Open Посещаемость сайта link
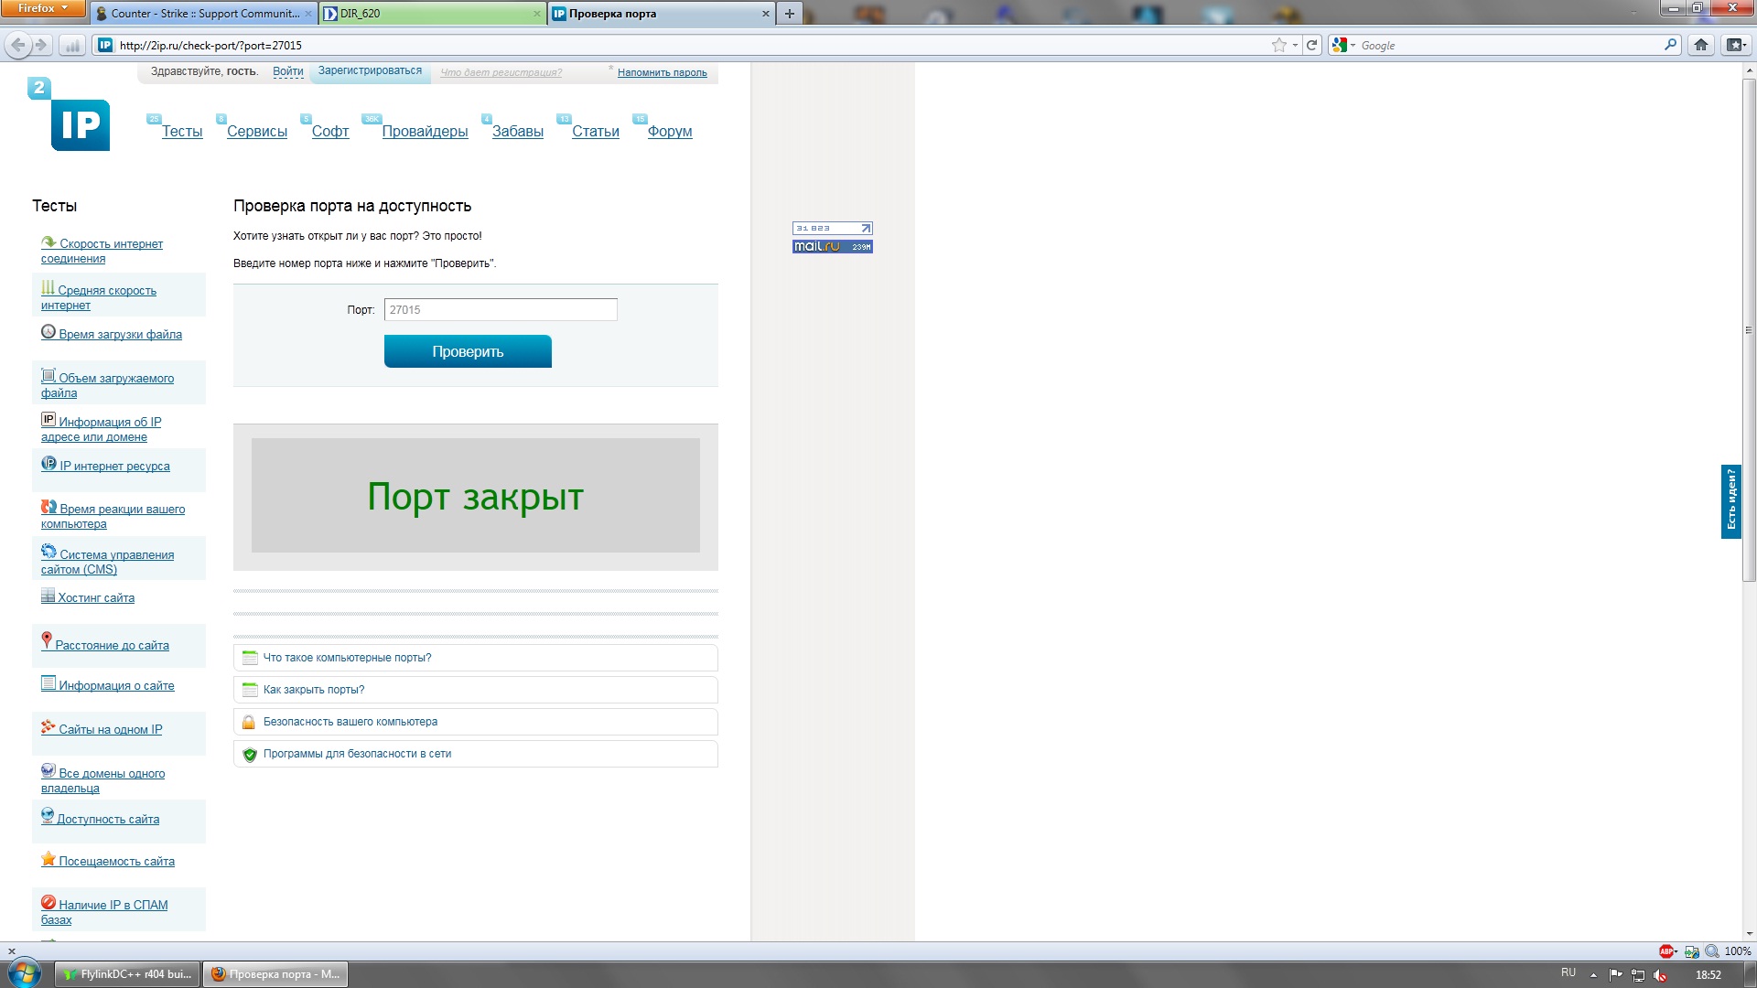Image resolution: width=1757 pixels, height=988 pixels. click(108, 861)
